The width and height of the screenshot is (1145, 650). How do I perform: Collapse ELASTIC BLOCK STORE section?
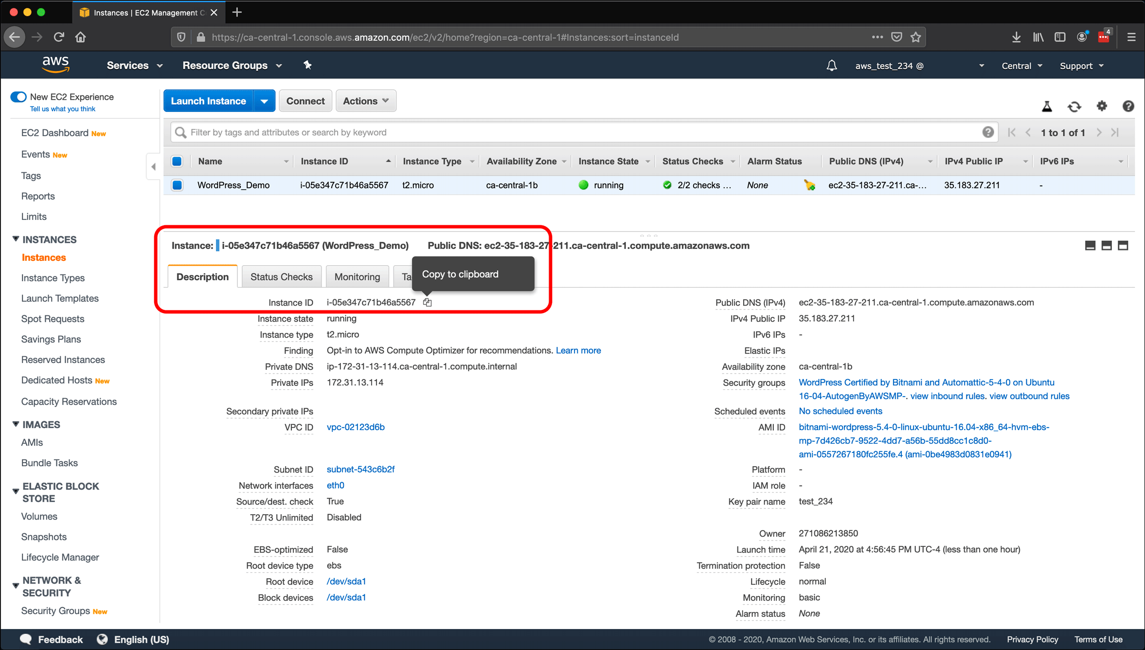coord(16,491)
